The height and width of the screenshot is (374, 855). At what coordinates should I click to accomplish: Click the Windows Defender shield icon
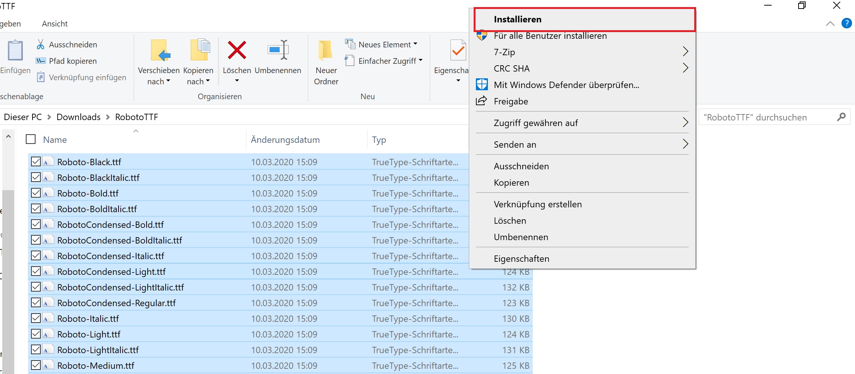pos(482,84)
